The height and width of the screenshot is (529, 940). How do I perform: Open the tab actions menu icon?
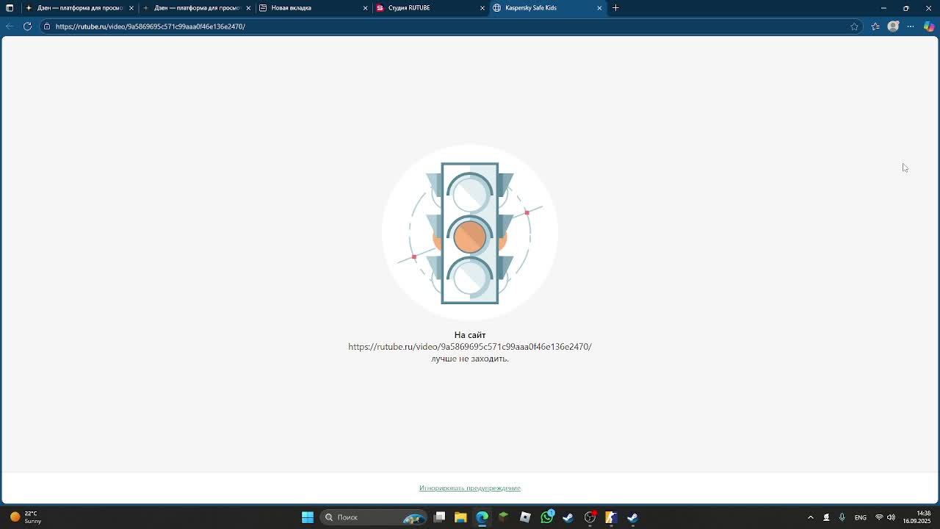pos(10,8)
